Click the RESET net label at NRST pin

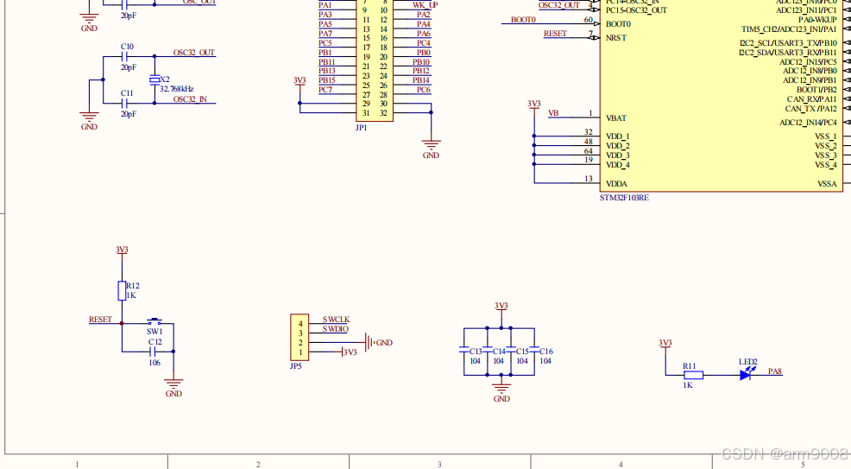(x=555, y=34)
